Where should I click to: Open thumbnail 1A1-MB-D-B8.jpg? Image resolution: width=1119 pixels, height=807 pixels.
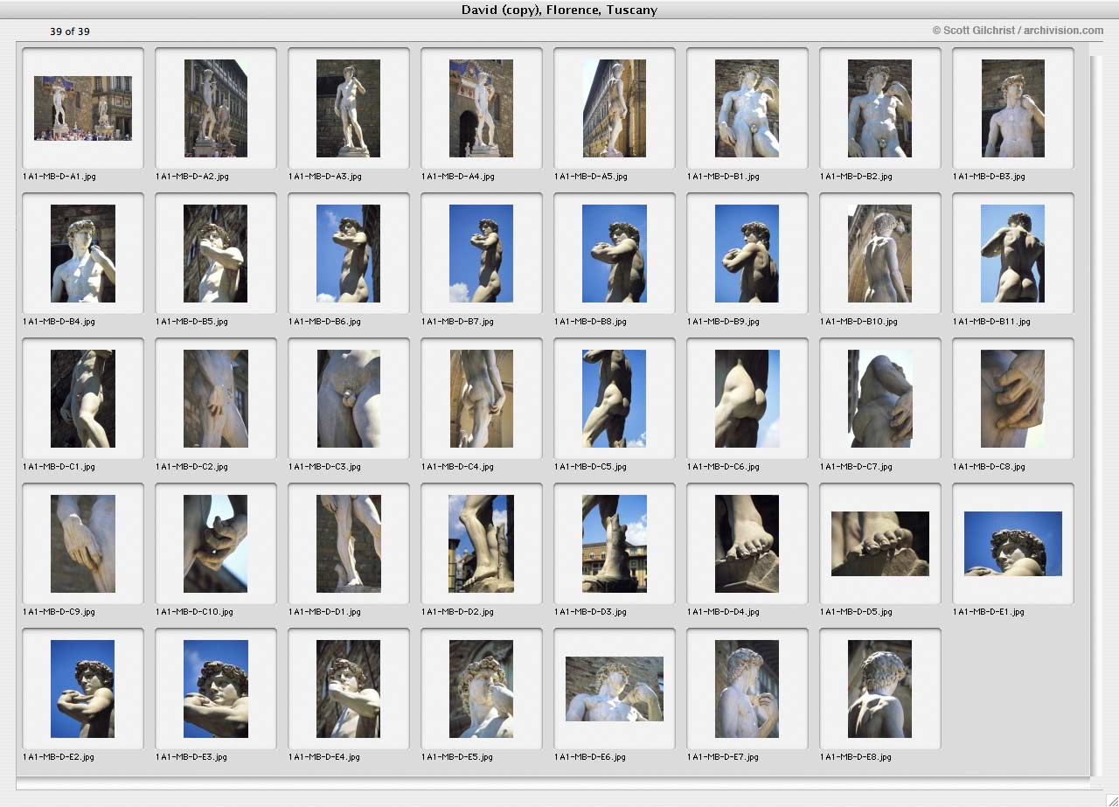615,254
